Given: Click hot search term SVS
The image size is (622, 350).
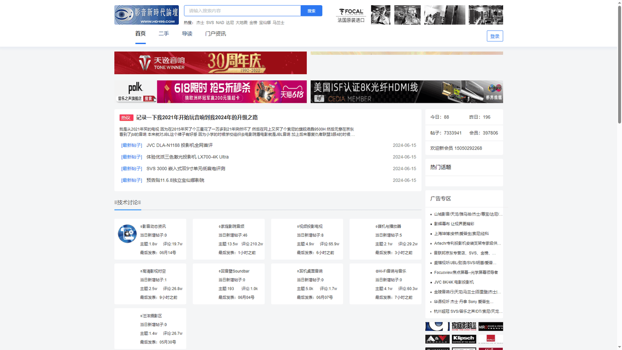Looking at the screenshot, I should (210, 22).
